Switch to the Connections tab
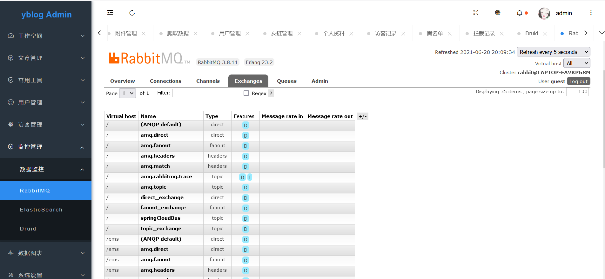Image resolution: width=605 pixels, height=279 pixels. (x=165, y=81)
